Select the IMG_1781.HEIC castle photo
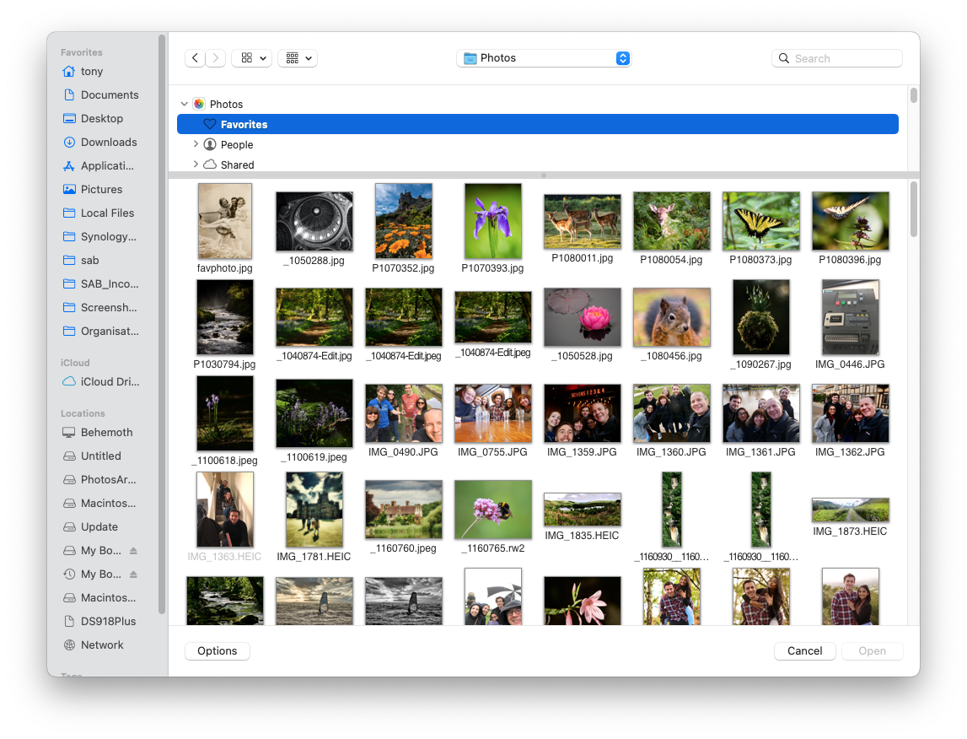 [x=314, y=510]
